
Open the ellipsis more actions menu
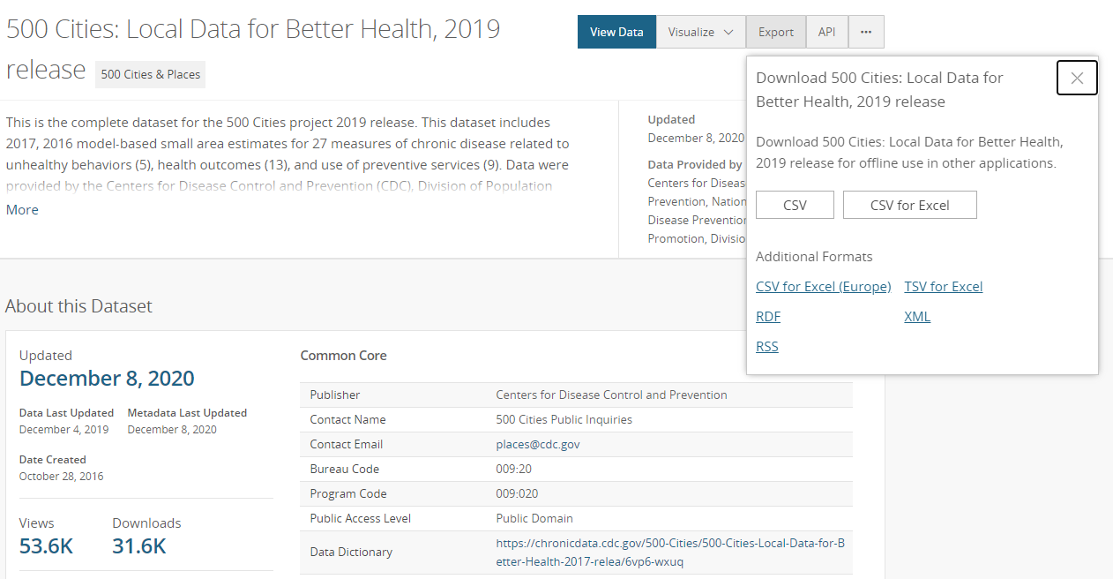[x=866, y=32]
